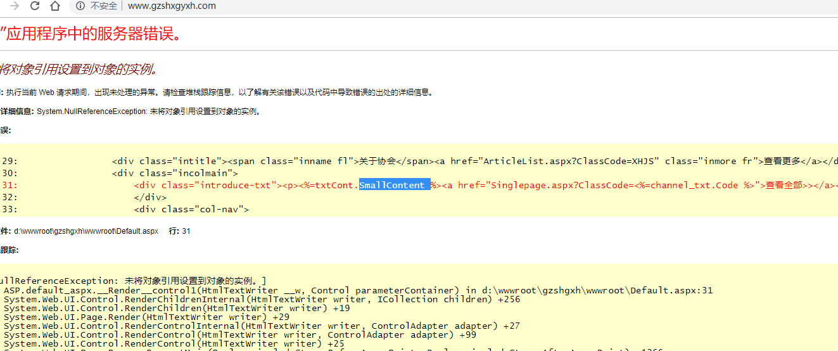Viewport: 838px width, 351px height.
Task: Click the red 应用程序中的服务器错误 heading
Action: 91,34
